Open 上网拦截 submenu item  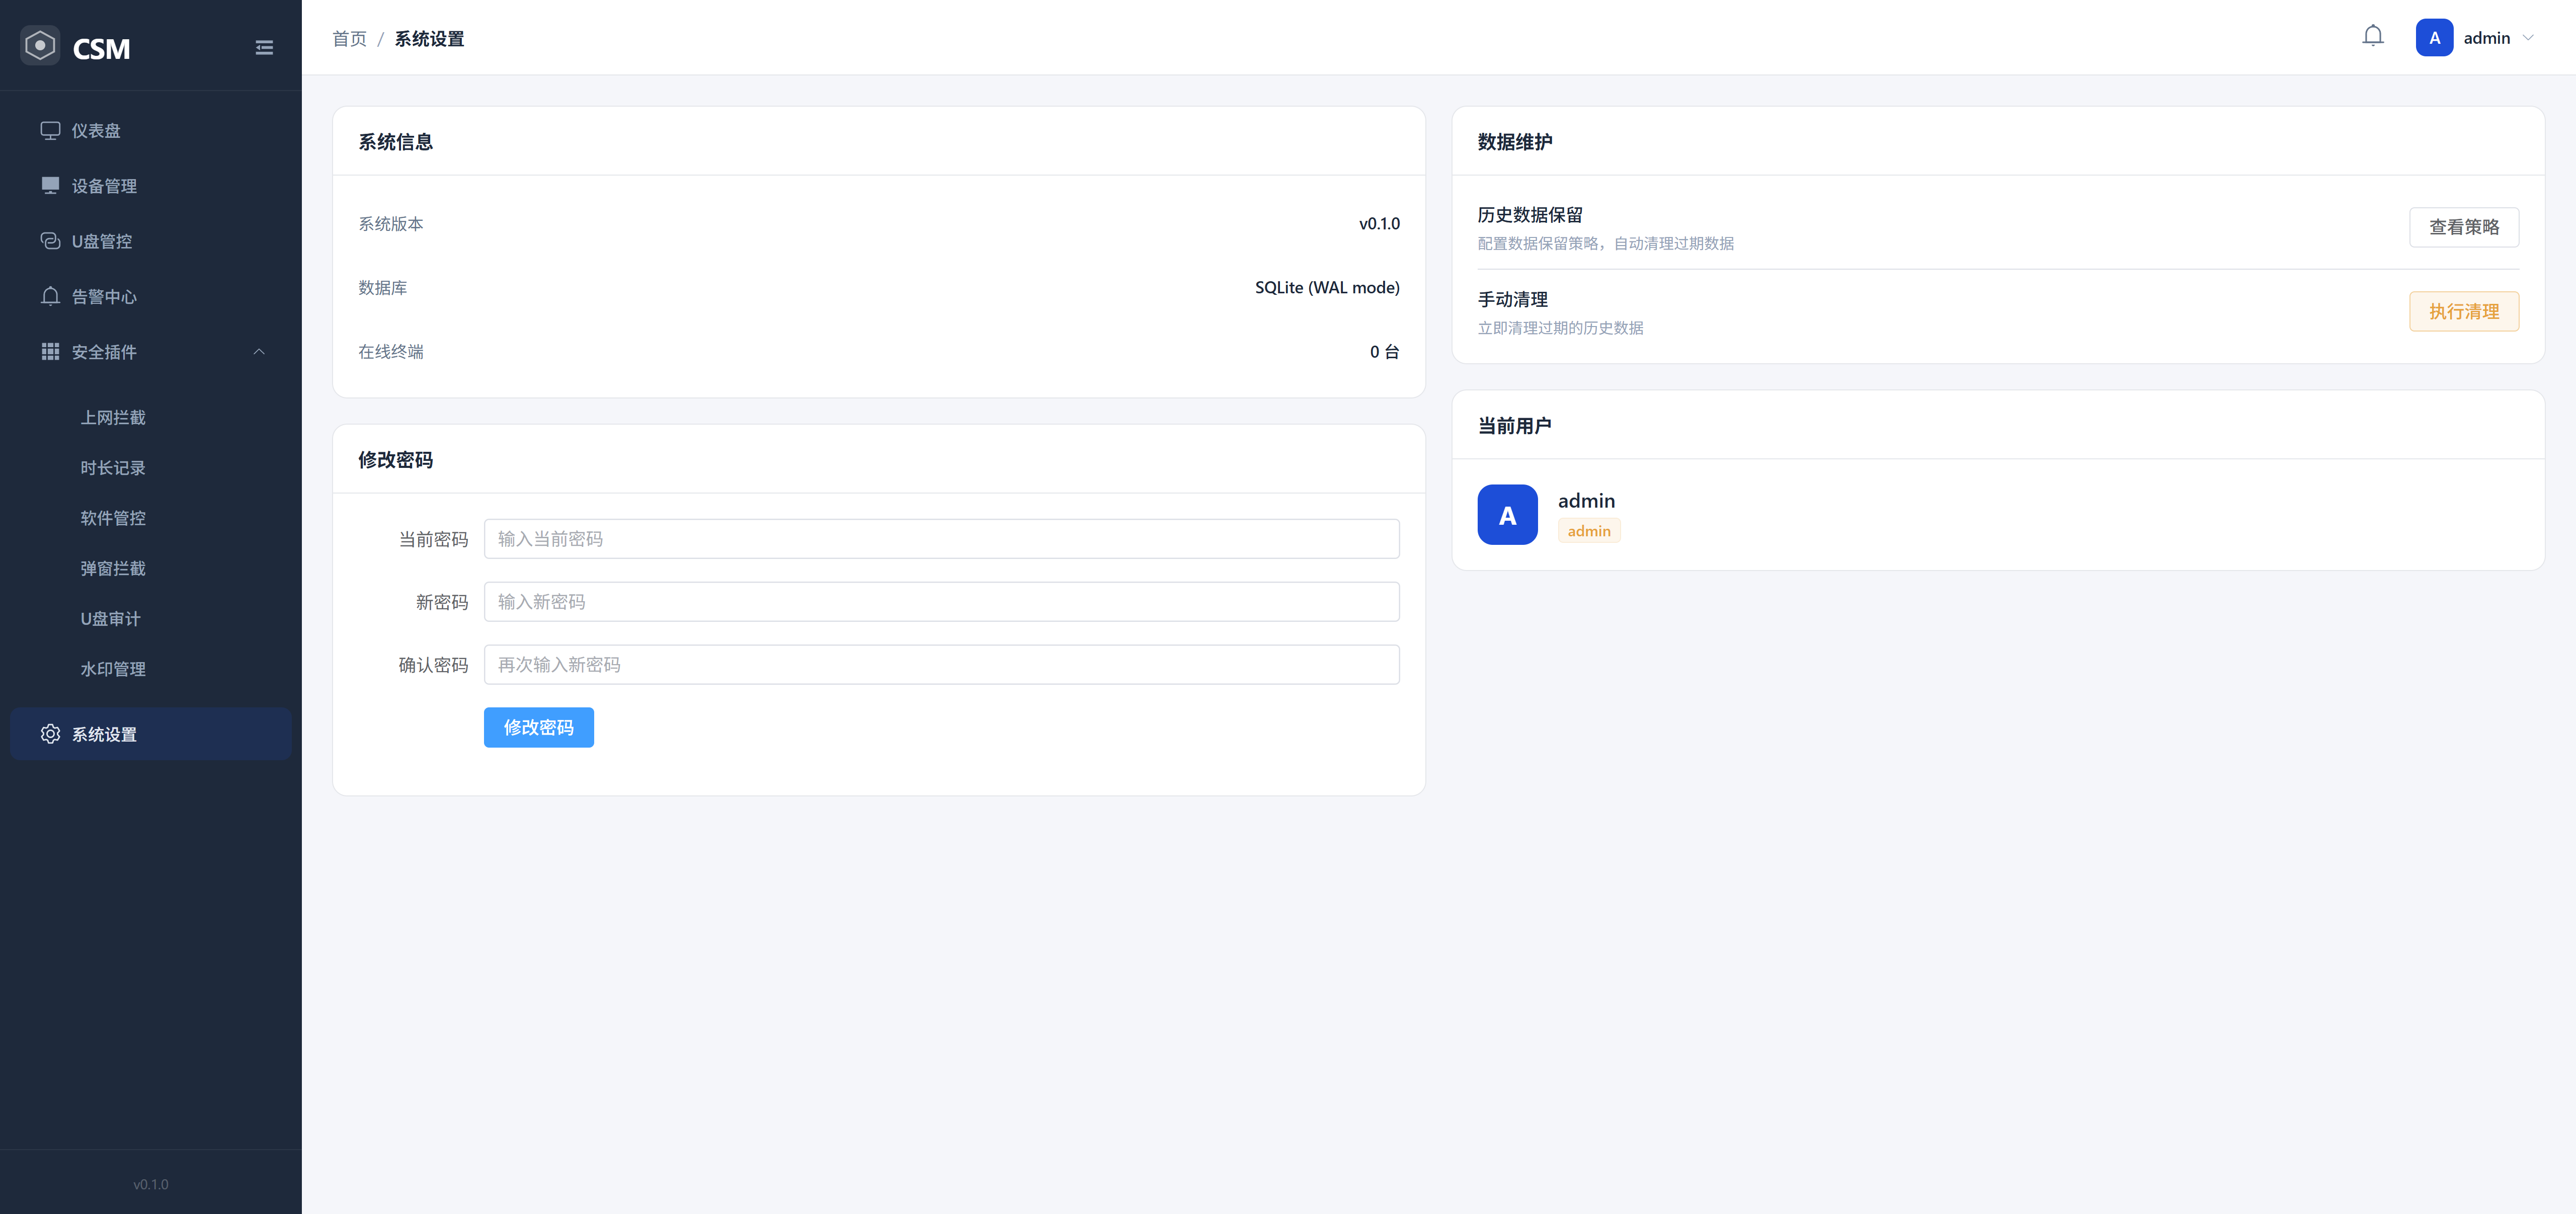tap(113, 417)
